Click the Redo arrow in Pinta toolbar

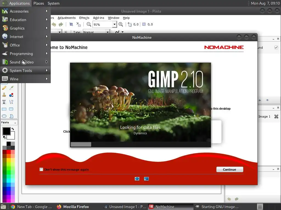point(61,24)
